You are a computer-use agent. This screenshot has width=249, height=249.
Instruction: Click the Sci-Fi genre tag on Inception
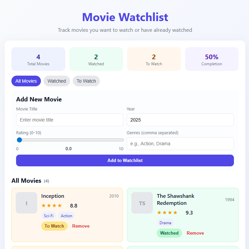(49, 216)
